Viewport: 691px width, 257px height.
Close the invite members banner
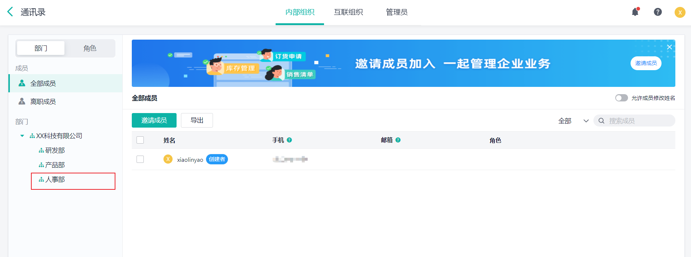tap(669, 47)
